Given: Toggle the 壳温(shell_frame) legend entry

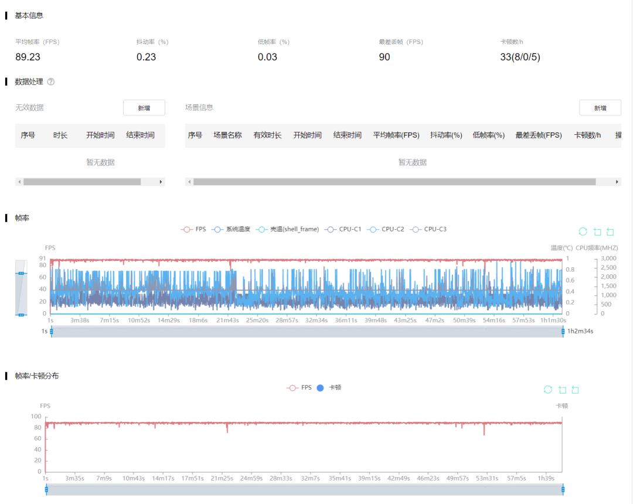Looking at the screenshot, I should (x=288, y=229).
